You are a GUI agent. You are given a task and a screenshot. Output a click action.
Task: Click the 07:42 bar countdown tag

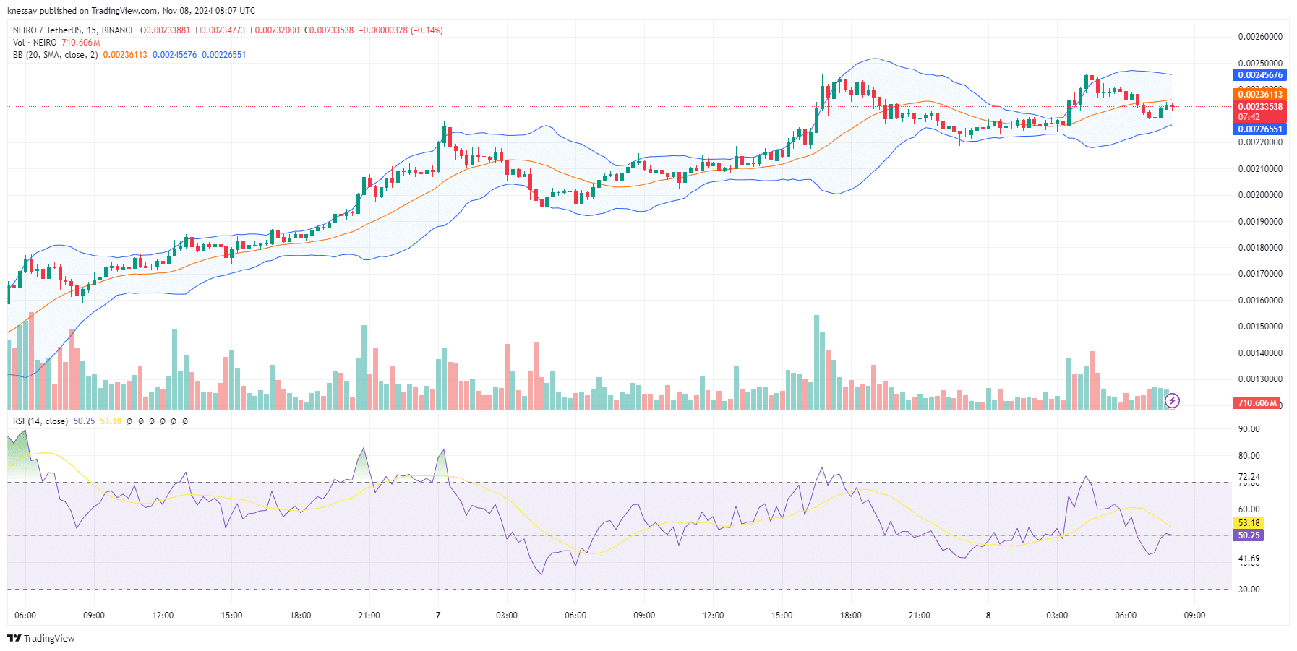(1249, 117)
